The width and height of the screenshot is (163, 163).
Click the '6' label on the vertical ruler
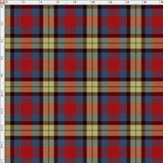[x=2, y=58]
